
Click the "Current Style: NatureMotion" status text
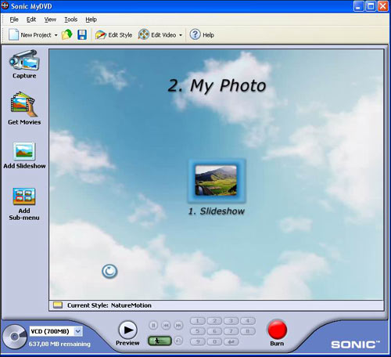(109, 305)
